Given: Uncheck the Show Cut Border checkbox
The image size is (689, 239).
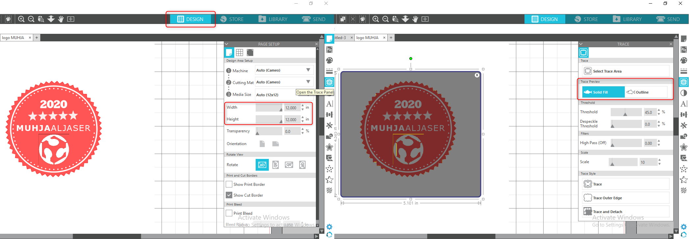Looking at the screenshot, I should (x=229, y=195).
